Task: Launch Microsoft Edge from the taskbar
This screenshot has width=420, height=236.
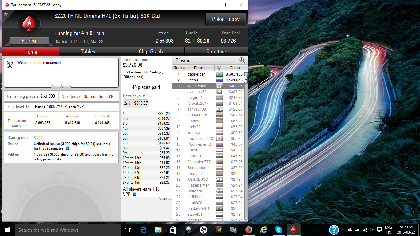Action: [x=143, y=230]
